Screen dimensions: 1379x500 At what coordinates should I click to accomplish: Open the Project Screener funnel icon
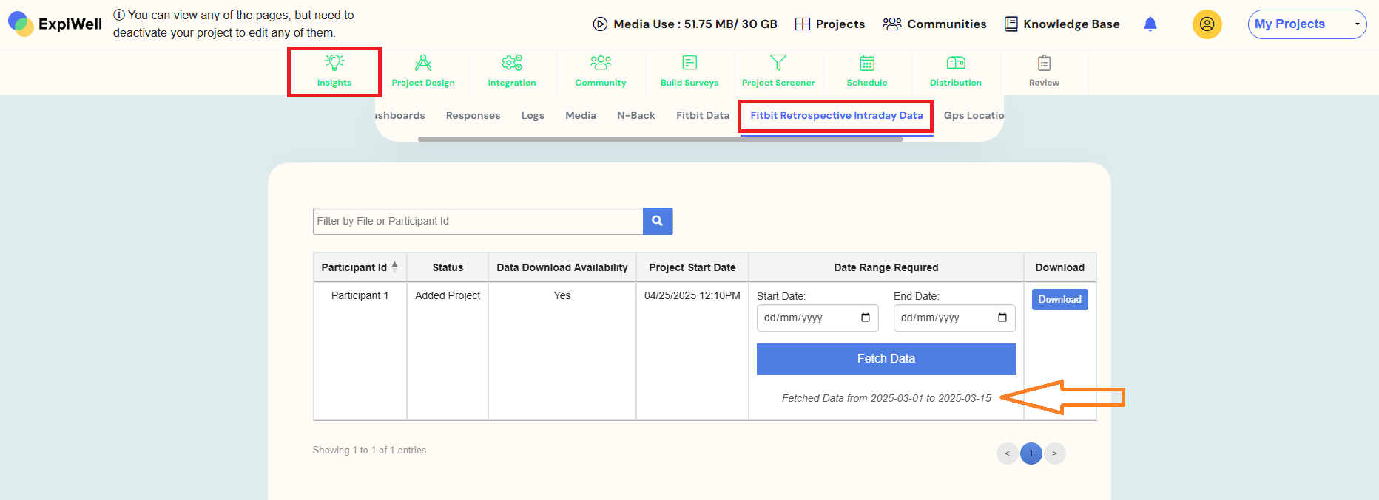pos(778,63)
